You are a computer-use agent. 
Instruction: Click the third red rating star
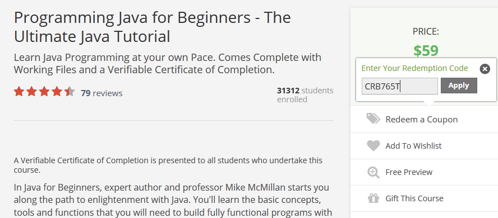pos(44,92)
